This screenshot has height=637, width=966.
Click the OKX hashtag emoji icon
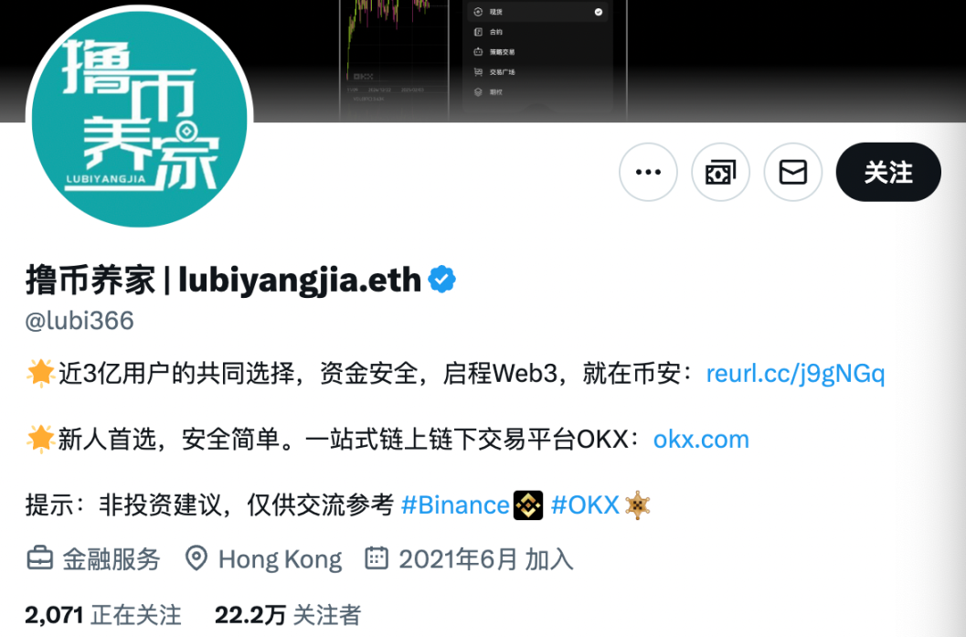point(637,505)
